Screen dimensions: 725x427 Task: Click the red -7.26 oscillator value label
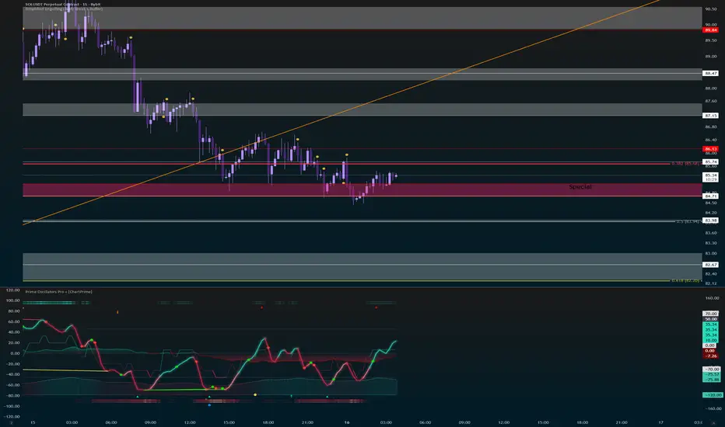(710, 356)
